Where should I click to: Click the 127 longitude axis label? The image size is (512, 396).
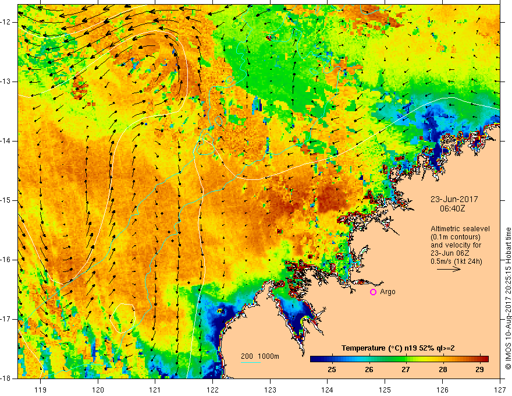[x=500, y=390]
